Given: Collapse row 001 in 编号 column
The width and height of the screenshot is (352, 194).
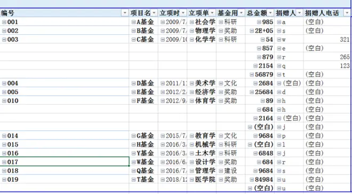Looking at the screenshot, I should [4, 22].
